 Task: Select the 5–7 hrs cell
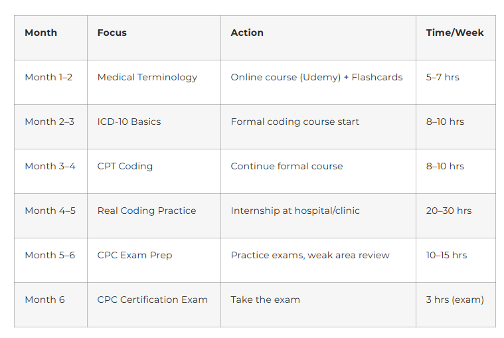pos(443,77)
